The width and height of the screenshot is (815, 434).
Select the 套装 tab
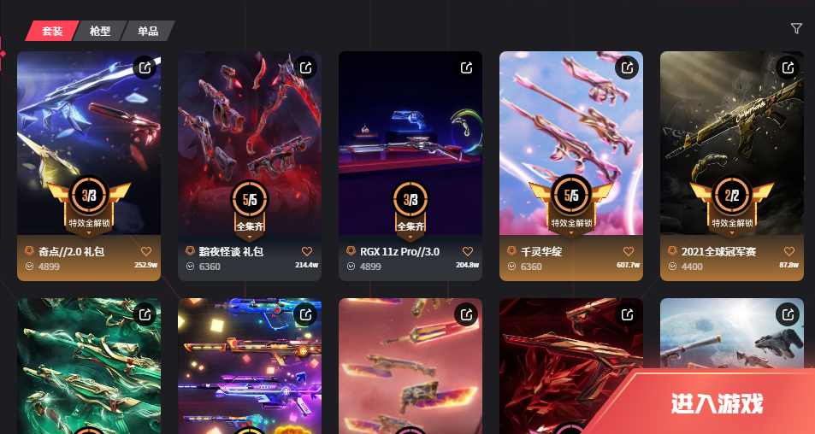52,31
